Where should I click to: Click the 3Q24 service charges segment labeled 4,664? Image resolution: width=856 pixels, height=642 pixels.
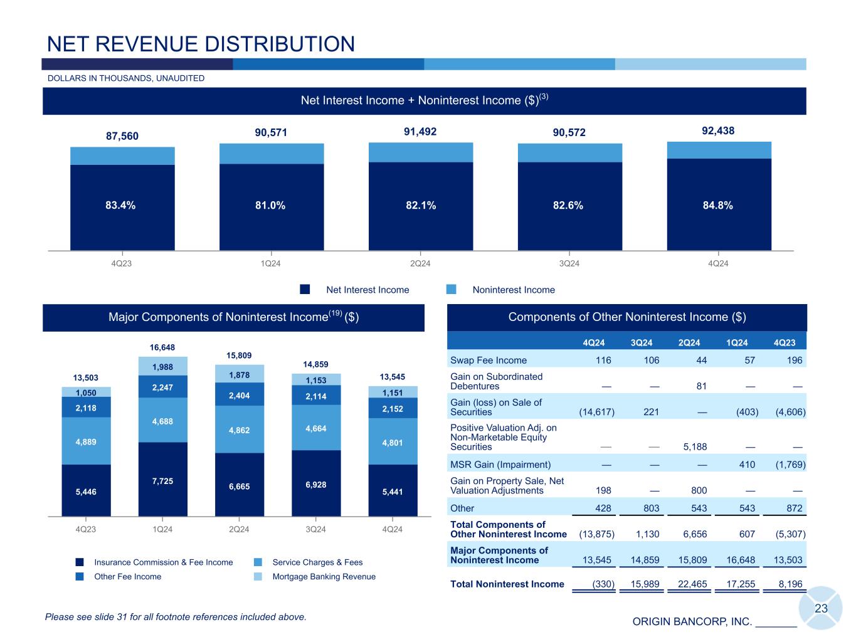(x=315, y=428)
